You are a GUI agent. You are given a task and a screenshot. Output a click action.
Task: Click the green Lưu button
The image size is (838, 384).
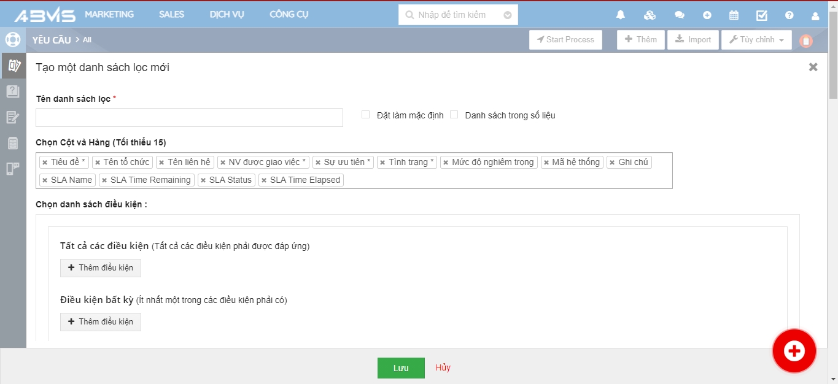[x=401, y=368]
